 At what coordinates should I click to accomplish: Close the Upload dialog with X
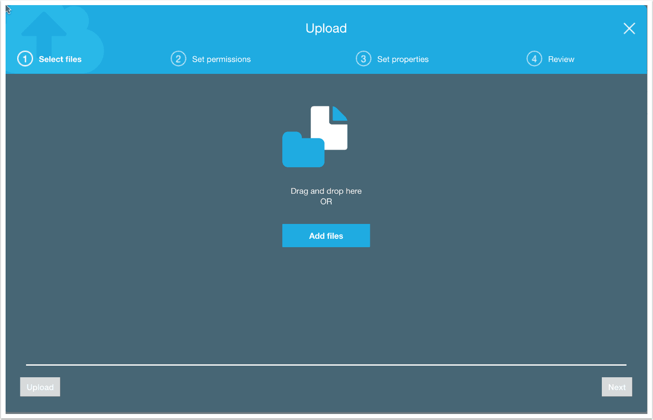(629, 29)
